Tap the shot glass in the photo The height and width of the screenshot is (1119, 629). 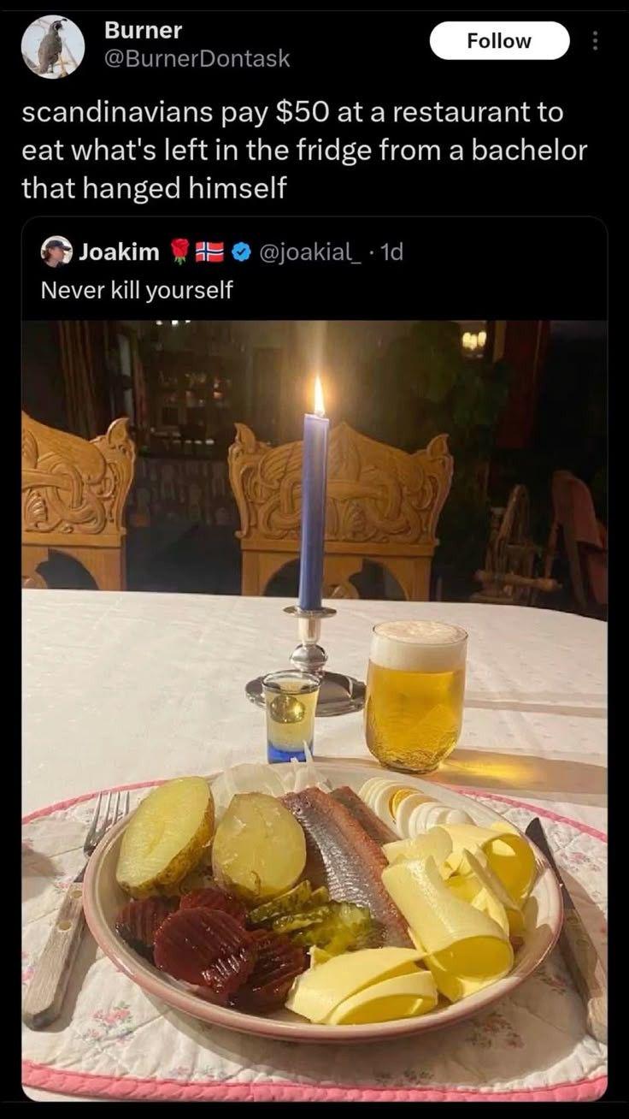pos(291,716)
